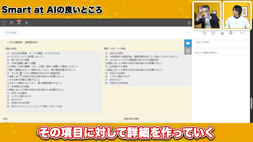Click the コメントする comment input field
Screen dimensions: 253x142
(221, 42)
